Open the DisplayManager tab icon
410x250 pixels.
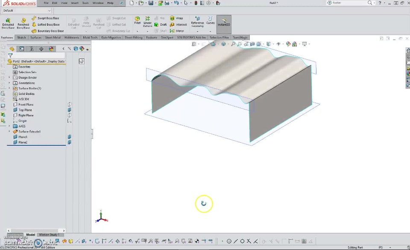tap(51, 49)
